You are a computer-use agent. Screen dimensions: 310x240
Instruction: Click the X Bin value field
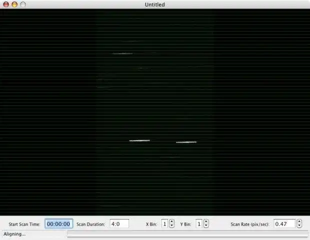[x=164, y=224]
